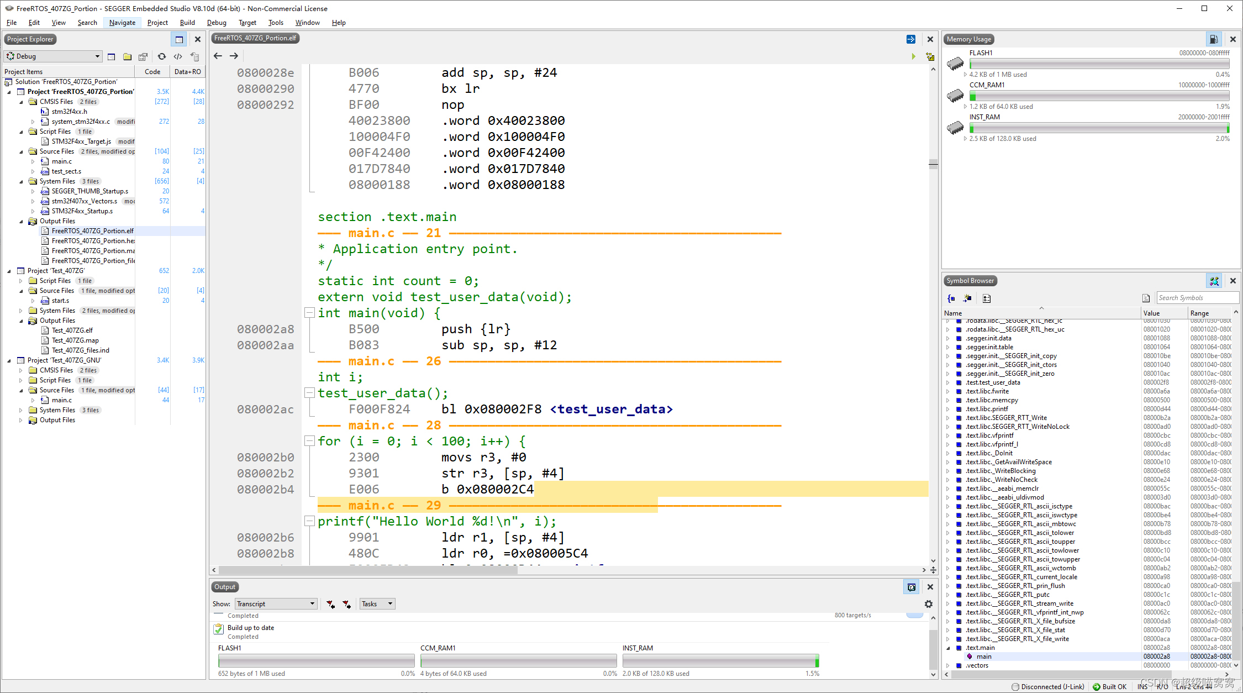Select the FreeRTOS_407ZG_Portion.elf editor tab
Screen dimensions: 1243x693
click(x=255, y=38)
